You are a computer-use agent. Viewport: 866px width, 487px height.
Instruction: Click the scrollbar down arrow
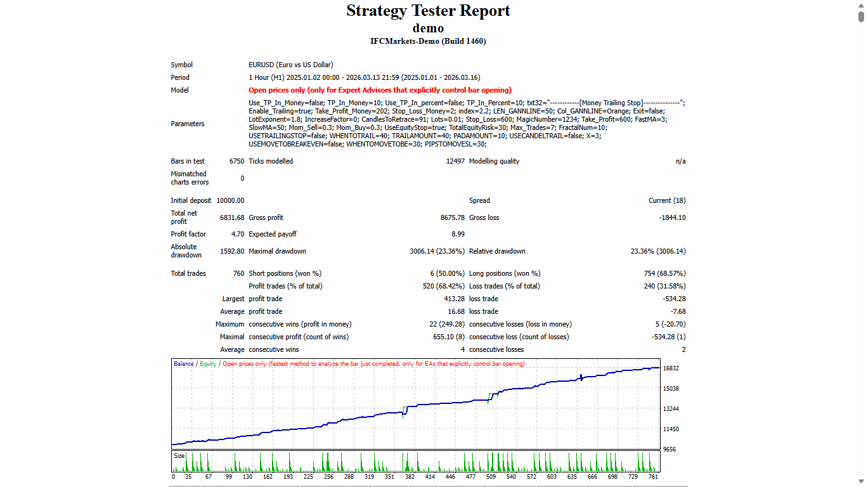pyautogui.click(x=862, y=482)
